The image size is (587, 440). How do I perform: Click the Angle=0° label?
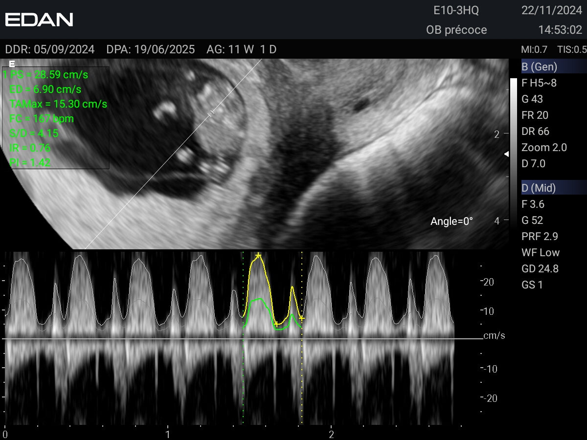(452, 221)
